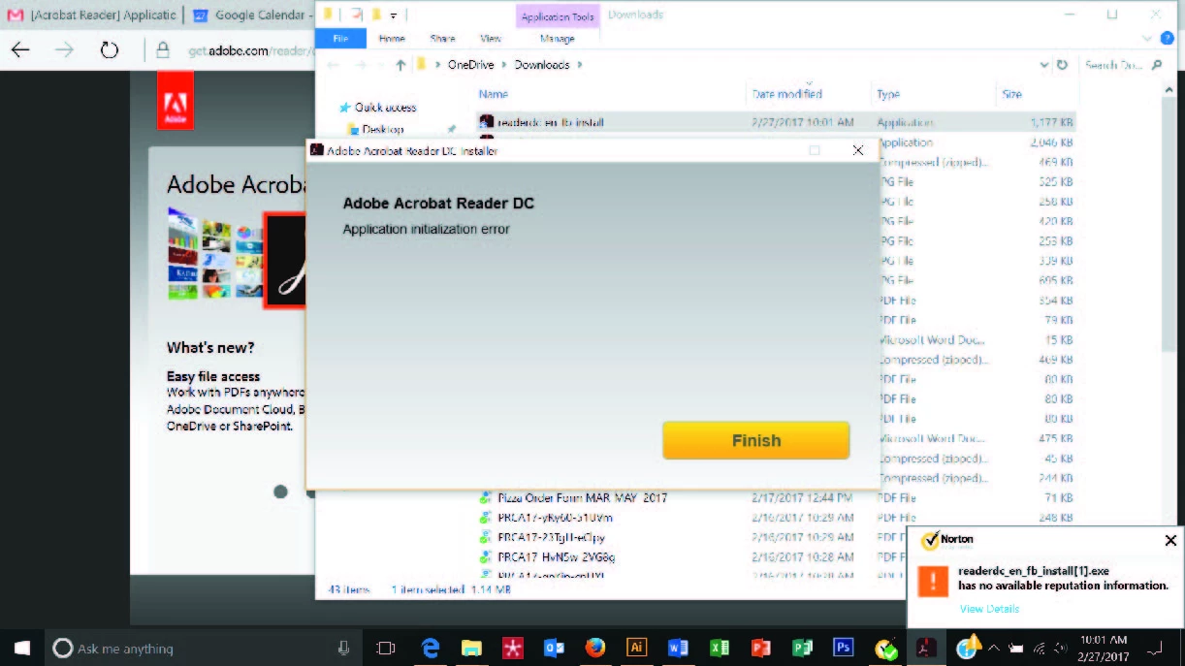
Task: Expand the chevron after OneDrive in breadcrumb
Action: click(x=504, y=65)
